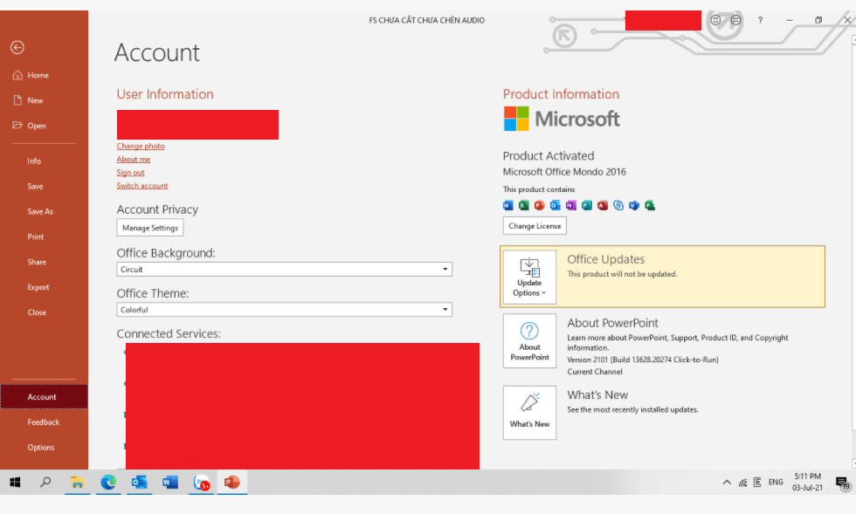Show hidden system tray icons
The width and height of the screenshot is (856, 514).
point(727,483)
